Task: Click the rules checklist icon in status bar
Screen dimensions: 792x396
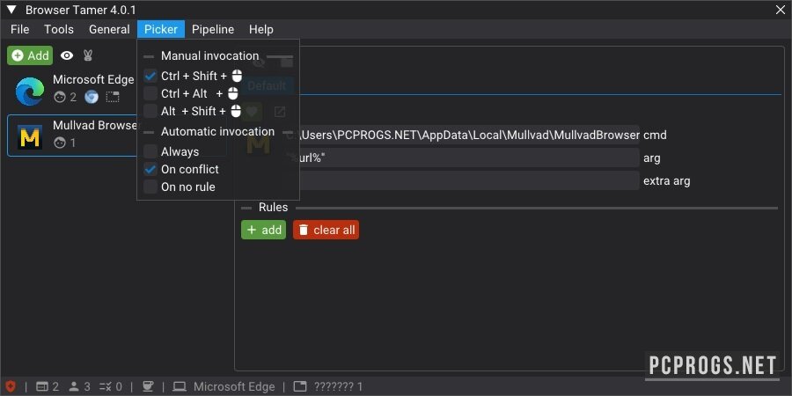Action: 106,387
